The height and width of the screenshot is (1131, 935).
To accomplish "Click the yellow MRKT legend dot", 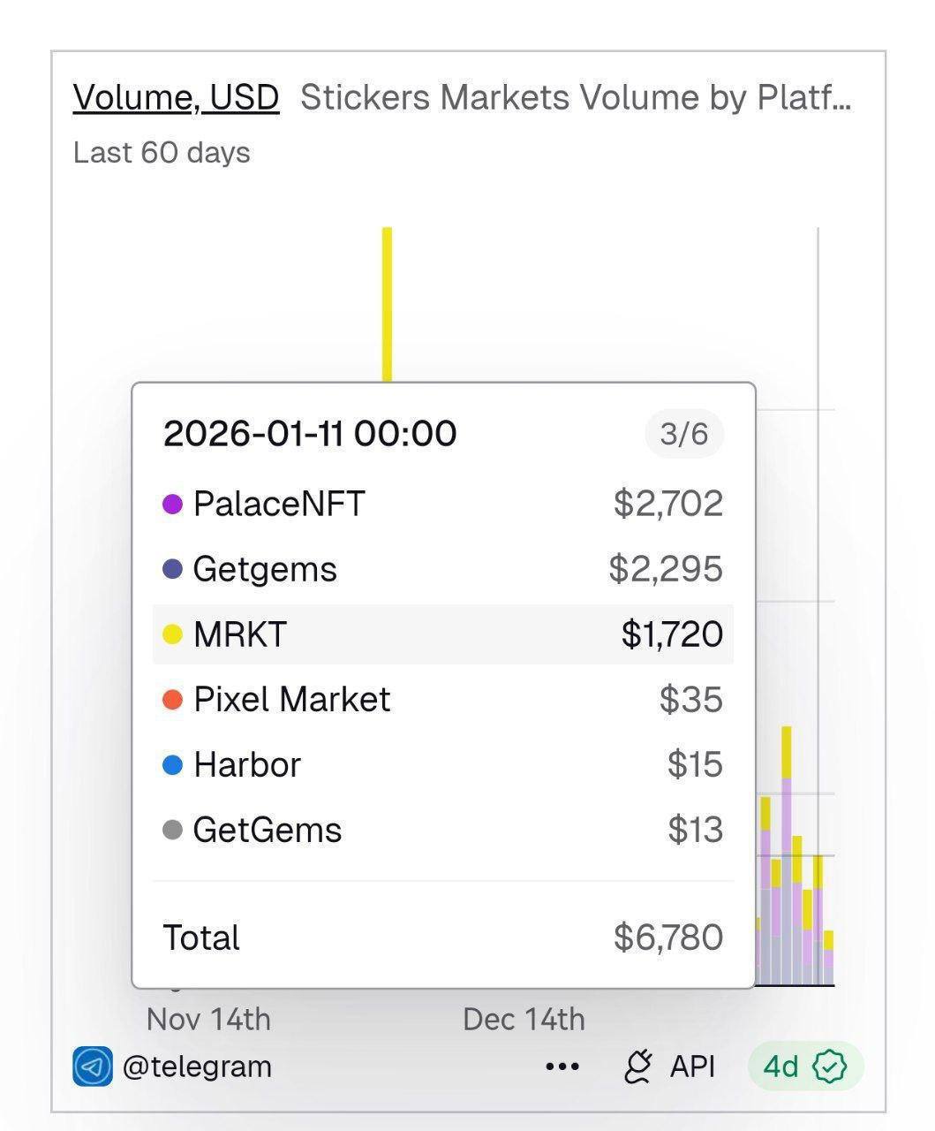I will (173, 634).
